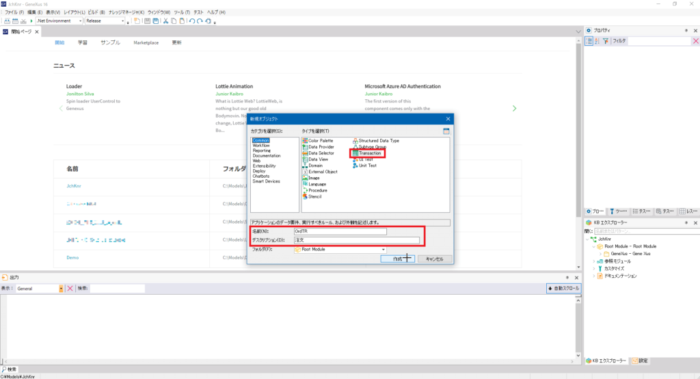The image size is (700, 379).
Task: Select External Object type
Action: (320, 172)
